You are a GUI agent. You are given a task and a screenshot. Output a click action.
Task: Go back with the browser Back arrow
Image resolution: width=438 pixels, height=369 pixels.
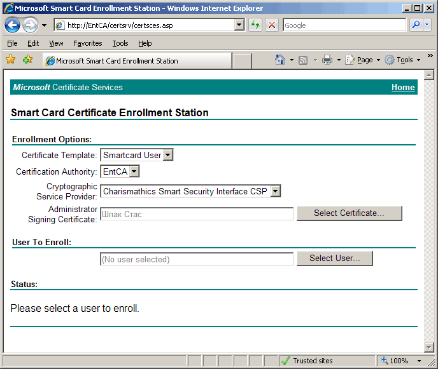tap(12, 25)
